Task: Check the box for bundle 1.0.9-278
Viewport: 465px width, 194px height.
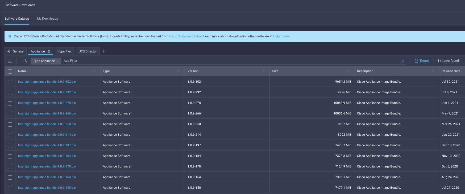Action: point(10,103)
